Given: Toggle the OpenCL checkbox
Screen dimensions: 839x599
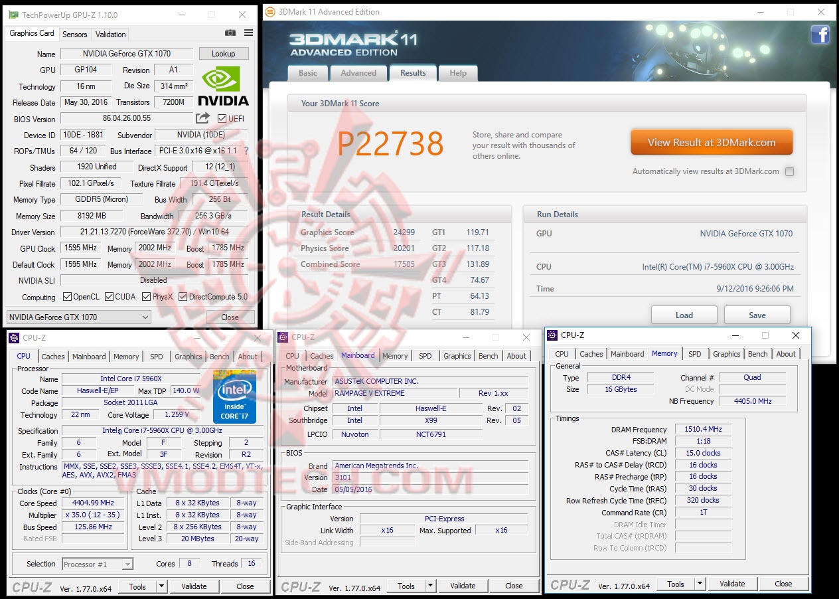Looking at the screenshot, I should [x=67, y=297].
